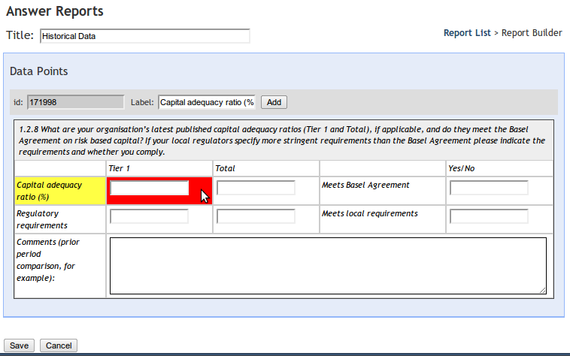
Task: Click the Tier 1 column header
Action: (x=119, y=168)
